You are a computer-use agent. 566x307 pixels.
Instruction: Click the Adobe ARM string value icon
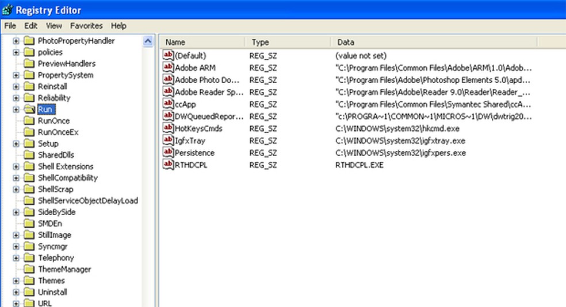click(168, 67)
